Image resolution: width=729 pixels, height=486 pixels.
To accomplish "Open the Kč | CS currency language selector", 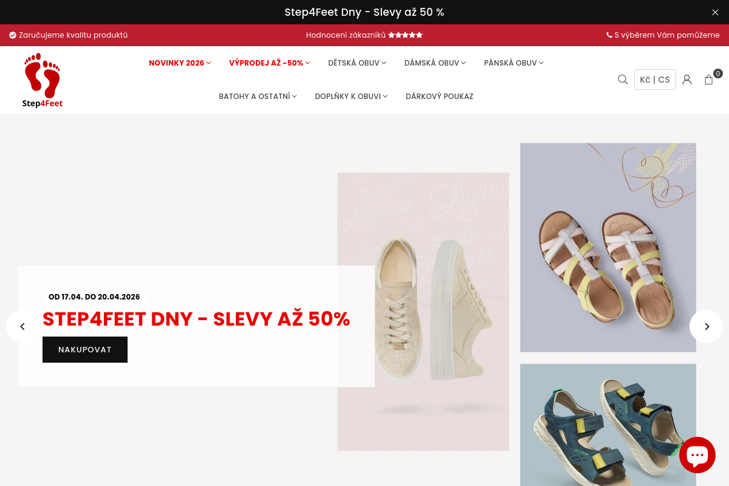I will click(655, 80).
